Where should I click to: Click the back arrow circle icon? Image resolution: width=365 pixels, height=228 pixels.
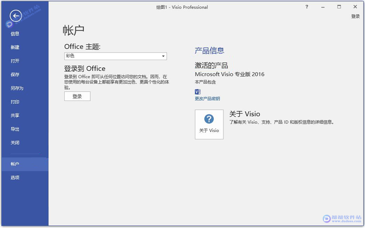click(16, 16)
